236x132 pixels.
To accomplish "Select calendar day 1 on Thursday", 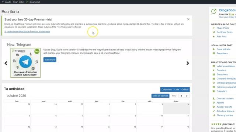I will coord(97,109).
